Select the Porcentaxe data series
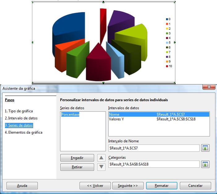 click(70, 114)
